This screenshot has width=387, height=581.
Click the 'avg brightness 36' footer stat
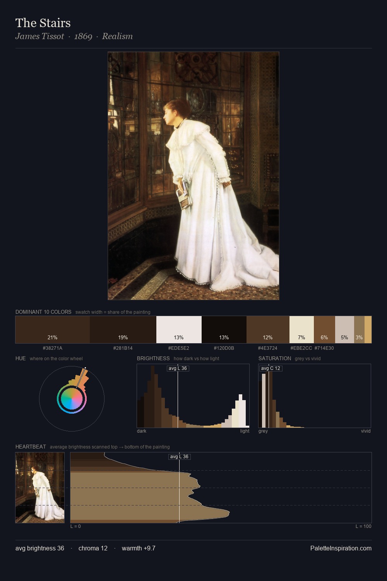pos(40,548)
